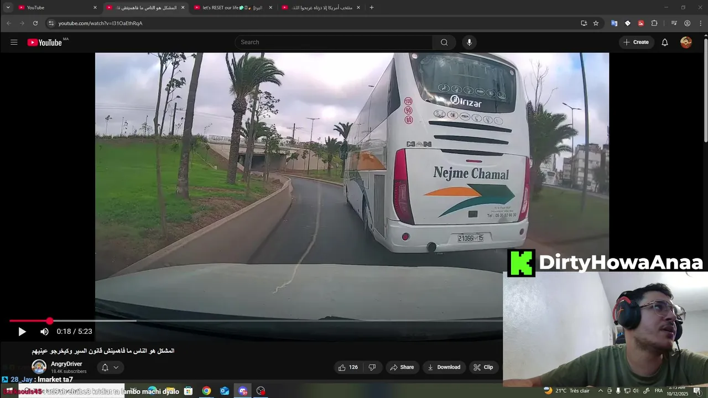Image resolution: width=708 pixels, height=398 pixels.
Task: Install YouTube app from address bar icon
Action: tap(584, 23)
